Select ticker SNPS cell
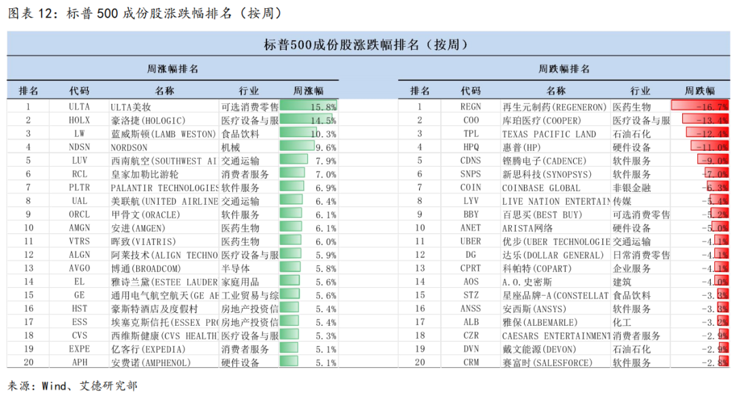736x400 pixels. (470, 174)
